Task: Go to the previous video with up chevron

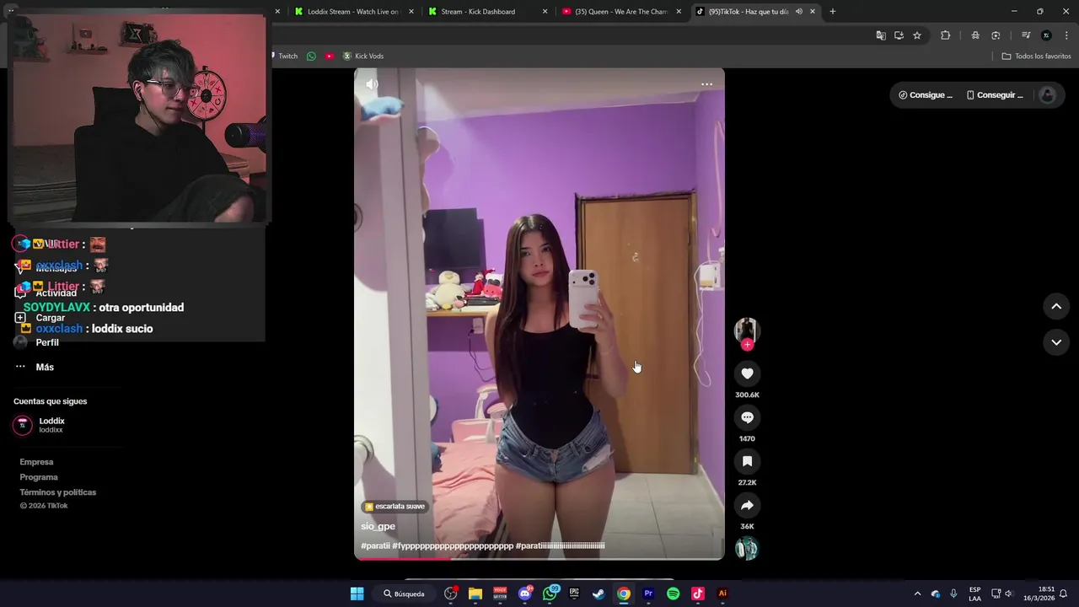Action: click(1056, 306)
